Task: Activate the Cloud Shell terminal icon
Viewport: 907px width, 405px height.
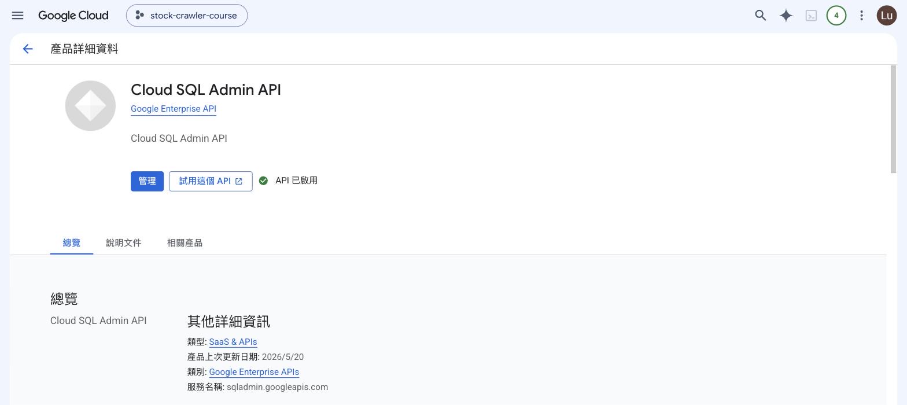Action: click(x=811, y=16)
